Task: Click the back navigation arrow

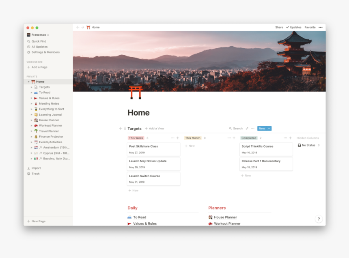Action: (78, 27)
